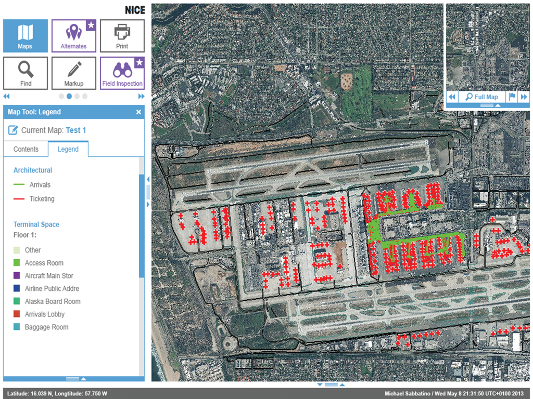Click the flag icon under minimap

pyautogui.click(x=512, y=97)
